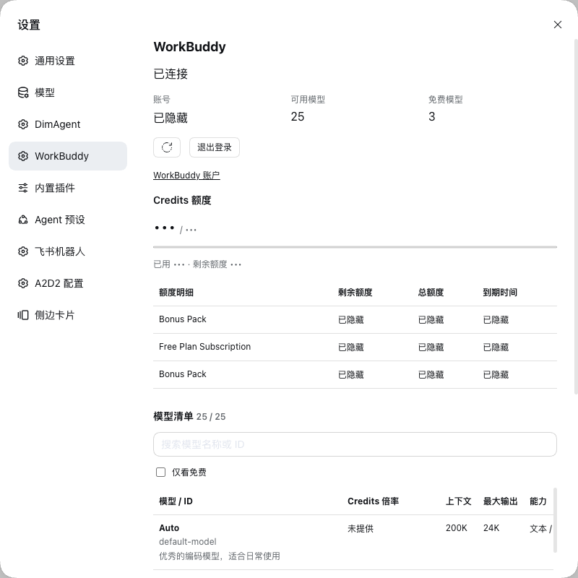Click the 200K context value
Screen dimensions: 578x578
(456, 528)
